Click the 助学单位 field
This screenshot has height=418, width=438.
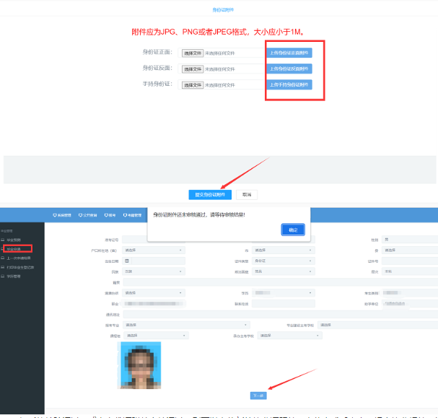[x=410, y=303]
